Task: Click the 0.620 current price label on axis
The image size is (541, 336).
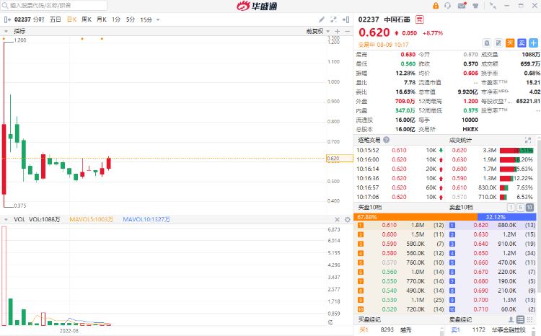Action: 340,159
